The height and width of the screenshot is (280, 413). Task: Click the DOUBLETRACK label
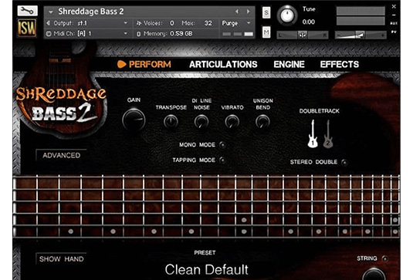pos(320,111)
